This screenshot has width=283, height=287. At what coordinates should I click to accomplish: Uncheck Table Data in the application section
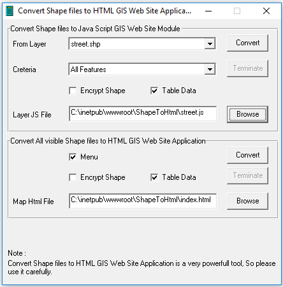click(154, 177)
